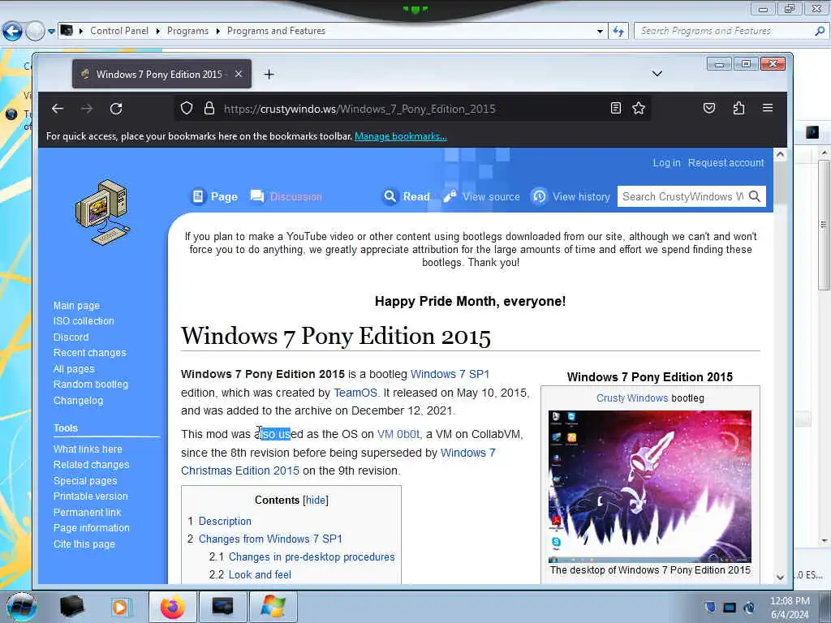The image size is (831, 623).
Task: Click the CrustyWindows computer logo
Action: click(x=102, y=213)
